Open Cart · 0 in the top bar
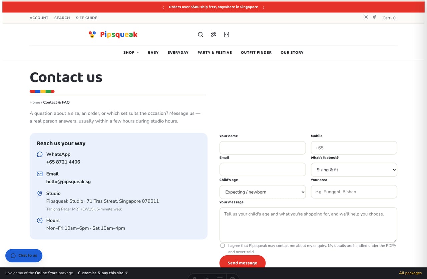The width and height of the screenshot is (427, 279). (389, 18)
